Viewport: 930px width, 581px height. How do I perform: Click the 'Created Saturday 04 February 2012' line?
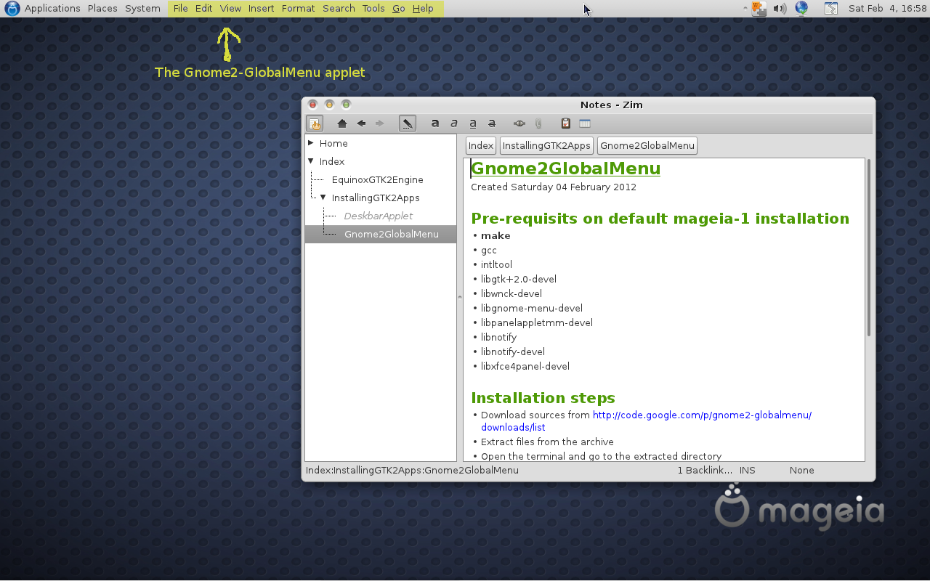554,187
